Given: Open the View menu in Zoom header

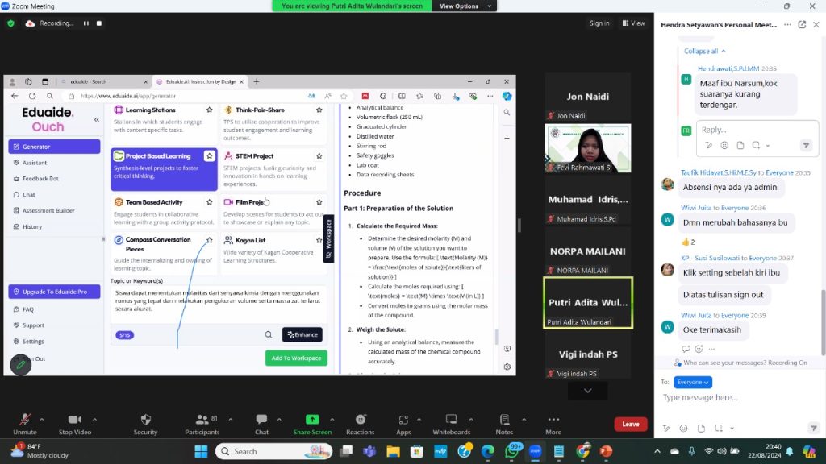Looking at the screenshot, I should pyautogui.click(x=633, y=23).
